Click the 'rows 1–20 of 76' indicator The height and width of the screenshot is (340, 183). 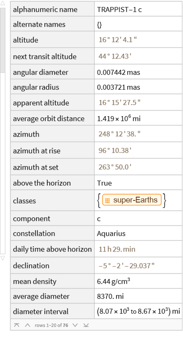tap(52, 325)
